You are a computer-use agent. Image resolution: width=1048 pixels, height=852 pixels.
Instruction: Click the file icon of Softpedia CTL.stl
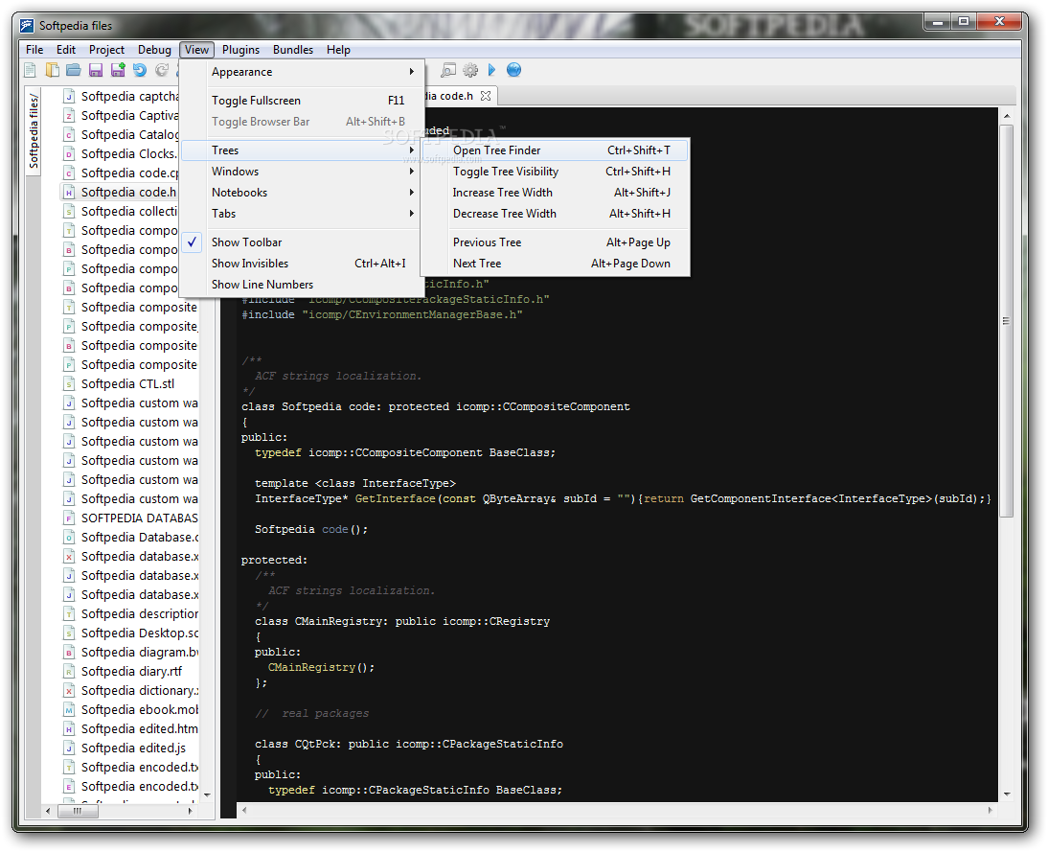coord(69,384)
